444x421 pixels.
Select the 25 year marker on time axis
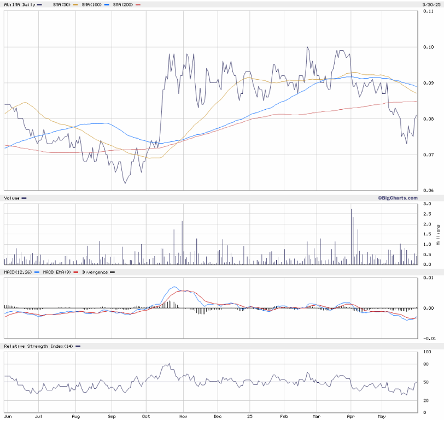pyautogui.click(x=249, y=416)
